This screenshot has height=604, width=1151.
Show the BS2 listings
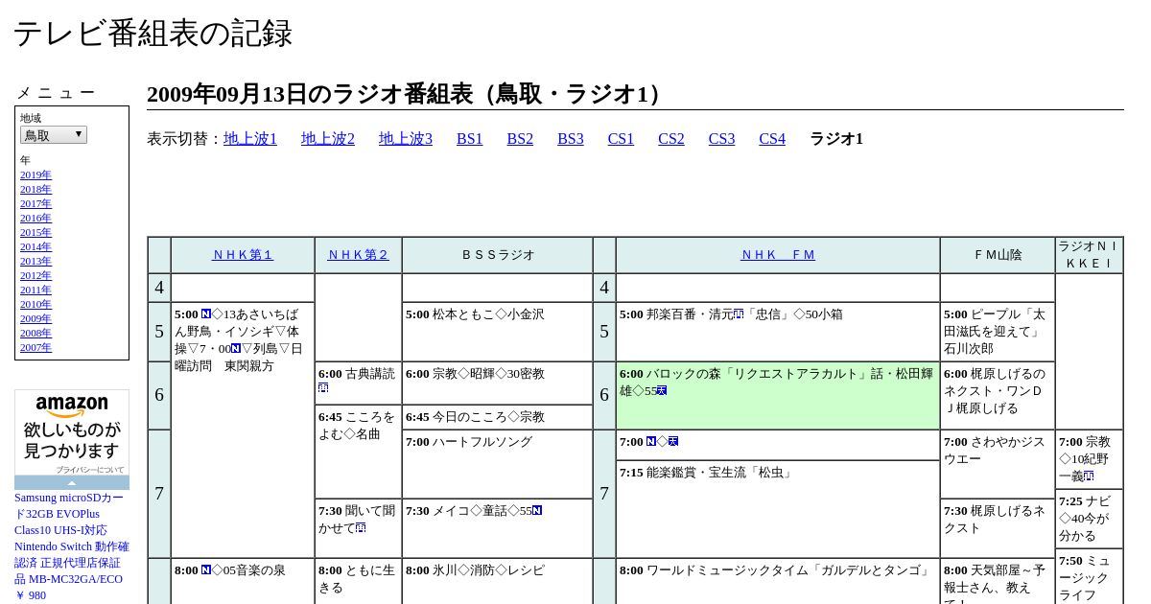click(520, 139)
